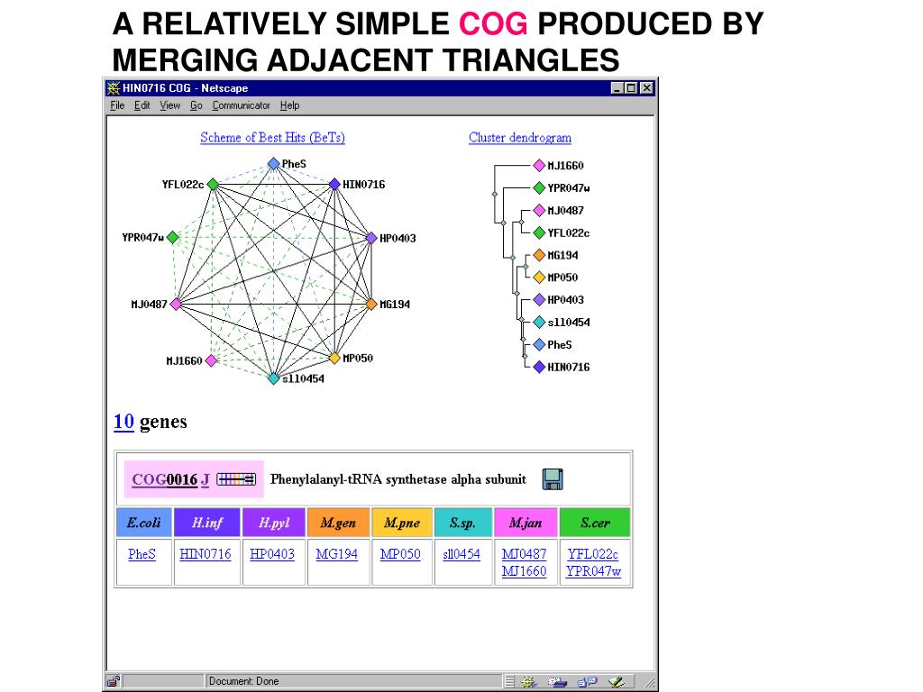Viewport: 923px width, 692px height.
Task: Click the HIN0716 diamond node in BeTs graph
Action: (x=334, y=184)
